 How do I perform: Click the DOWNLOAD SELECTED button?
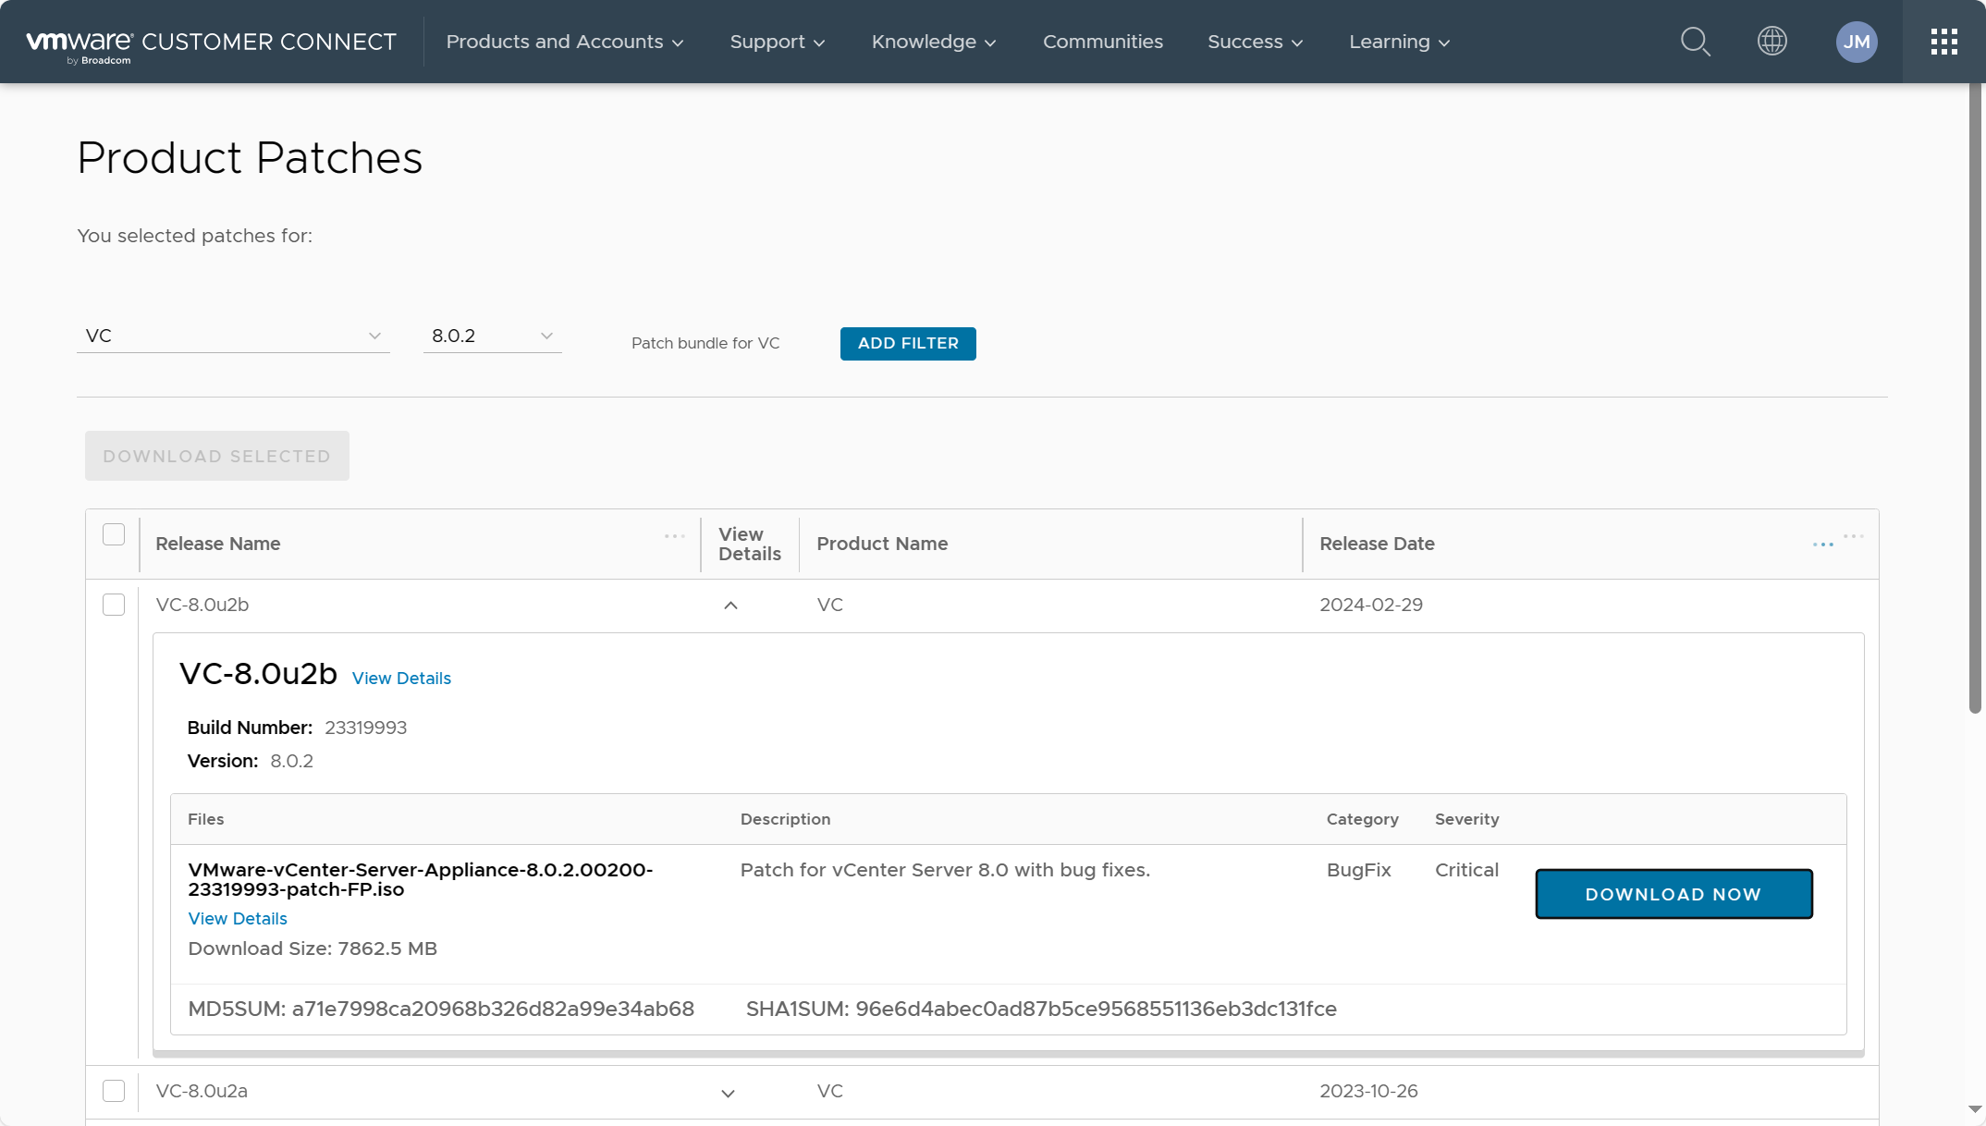[217, 456]
